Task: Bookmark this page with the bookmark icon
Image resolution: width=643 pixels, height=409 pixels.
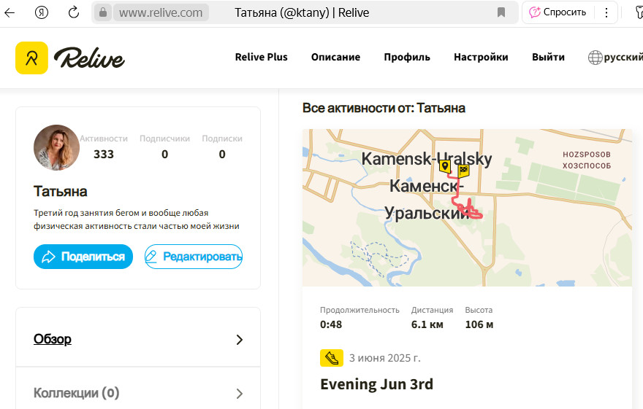Action: [x=501, y=12]
